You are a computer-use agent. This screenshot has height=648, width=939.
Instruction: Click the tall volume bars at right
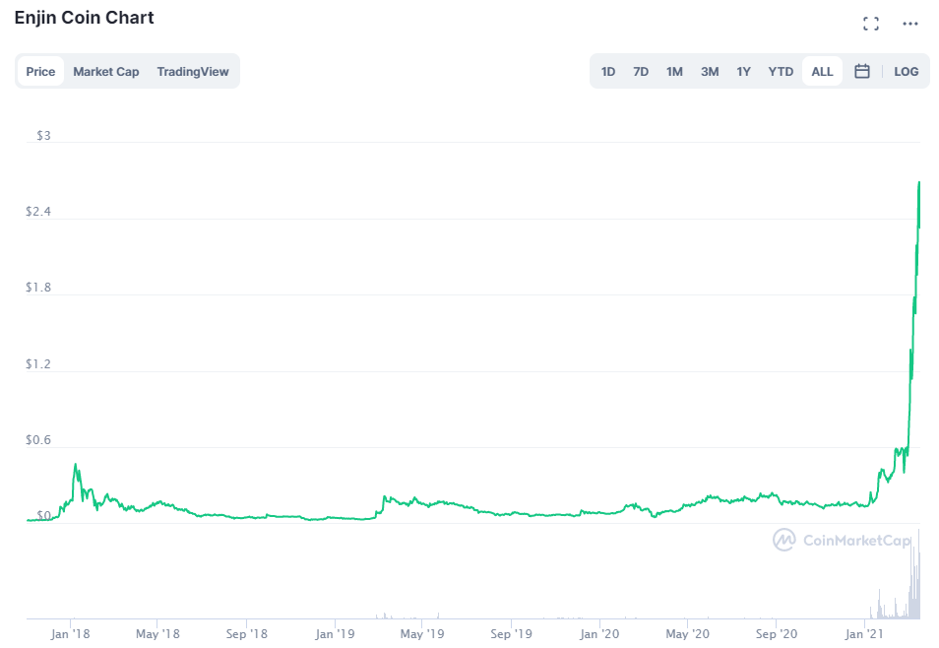(914, 575)
